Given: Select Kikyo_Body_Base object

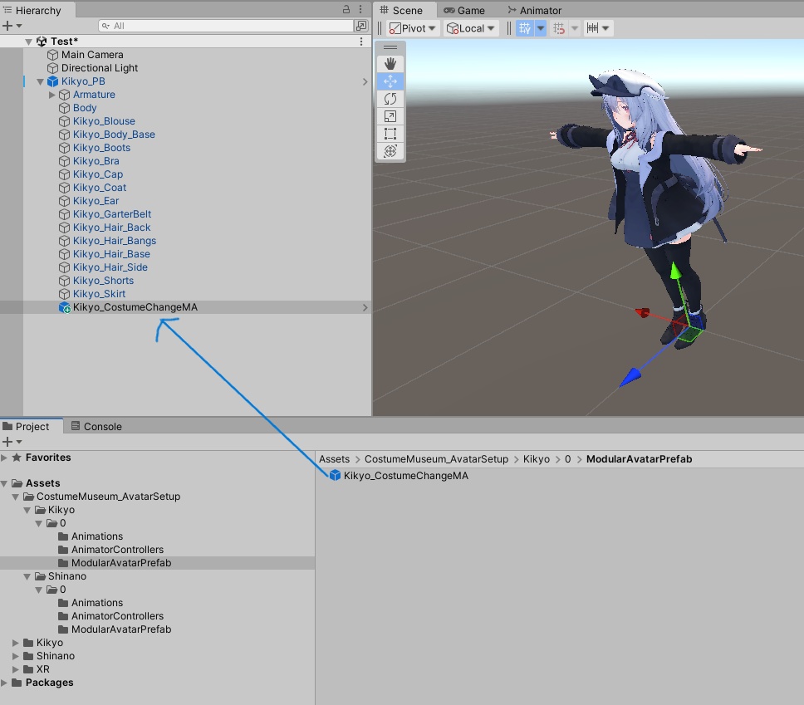Looking at the screenshot, I should click(x=114, y=135).
